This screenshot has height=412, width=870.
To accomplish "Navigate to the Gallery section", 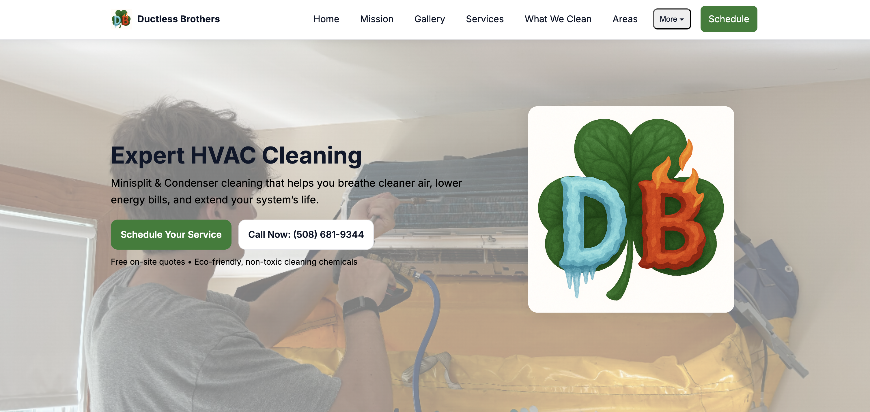I will tap(430, 19).
